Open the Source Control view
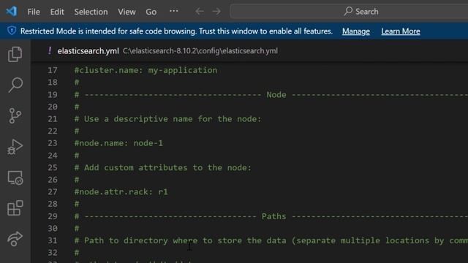Screen dimensions: 468x263 point(15,116)
